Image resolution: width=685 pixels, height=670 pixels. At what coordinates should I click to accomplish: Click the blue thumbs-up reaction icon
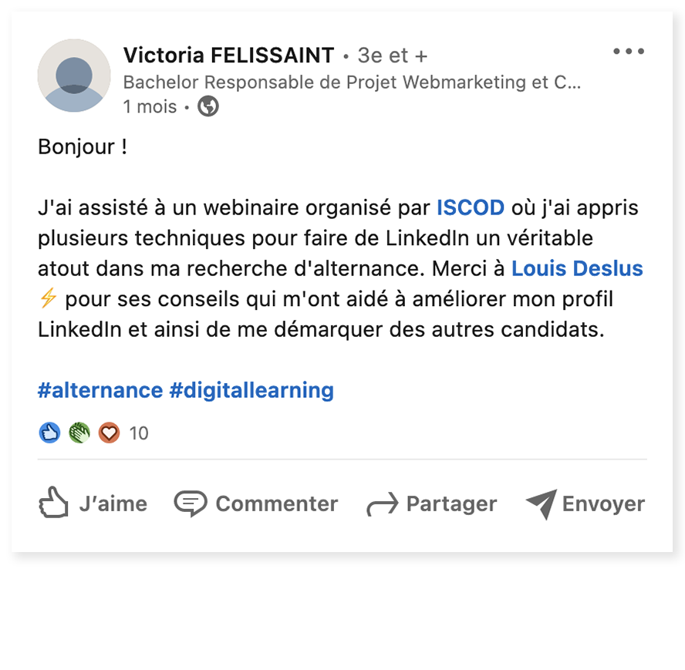point(49,433)
